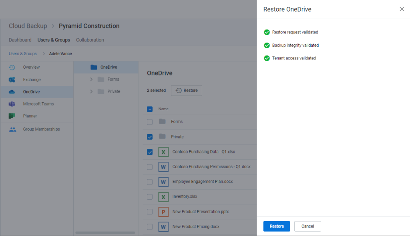This screenshot has height=236, width=410.
Task: Open New Product Presentation.pptx file name
Action: (x=201, y=212)
